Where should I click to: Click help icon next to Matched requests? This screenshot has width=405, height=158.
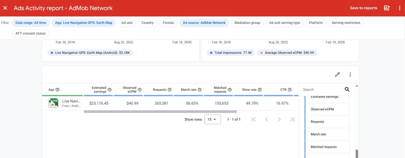230,90
